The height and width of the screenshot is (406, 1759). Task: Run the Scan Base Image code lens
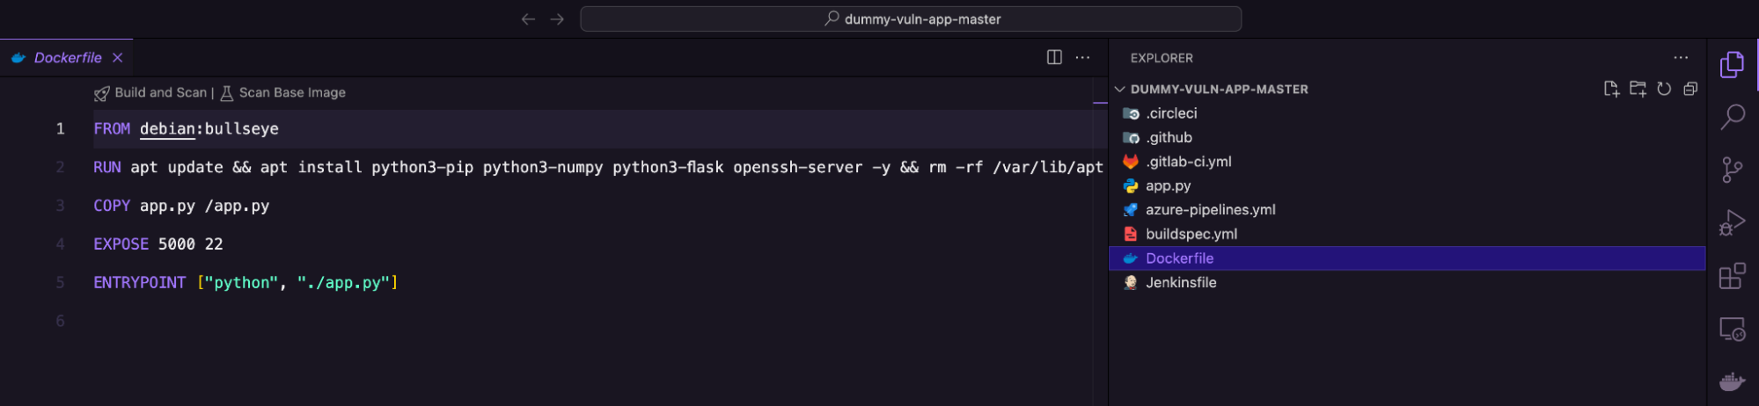coord(292,92)
